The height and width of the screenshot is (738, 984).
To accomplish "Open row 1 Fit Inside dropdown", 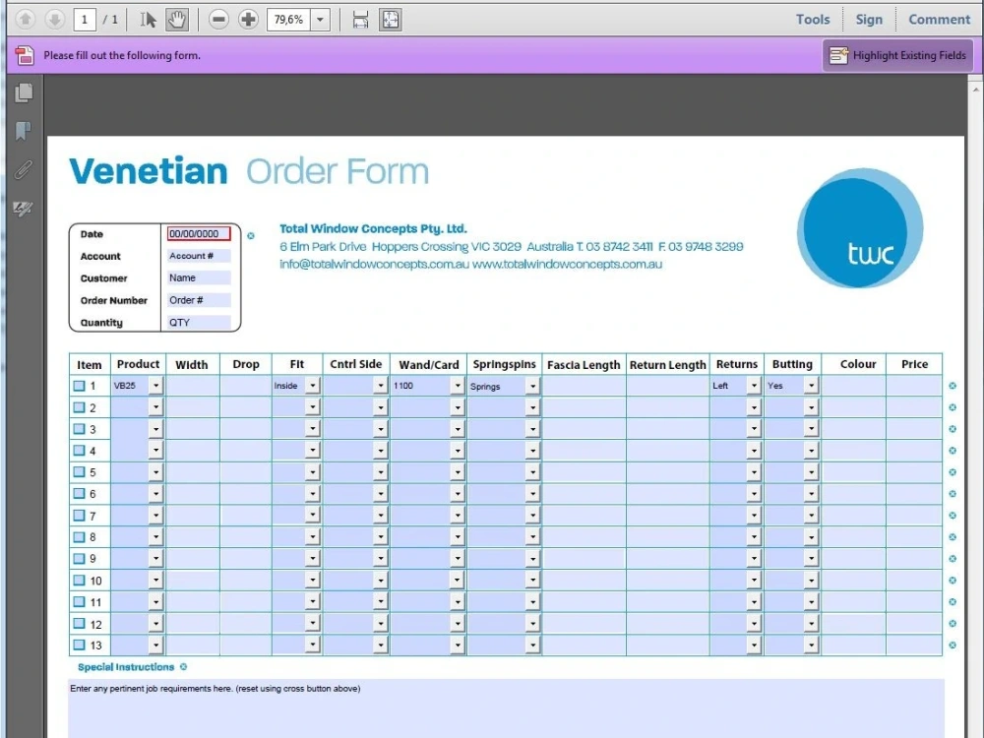I will [313, 386].
